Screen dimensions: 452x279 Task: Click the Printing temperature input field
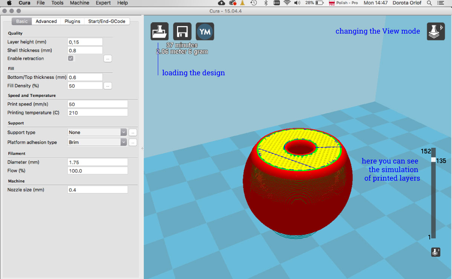click(x=98, y=113)
